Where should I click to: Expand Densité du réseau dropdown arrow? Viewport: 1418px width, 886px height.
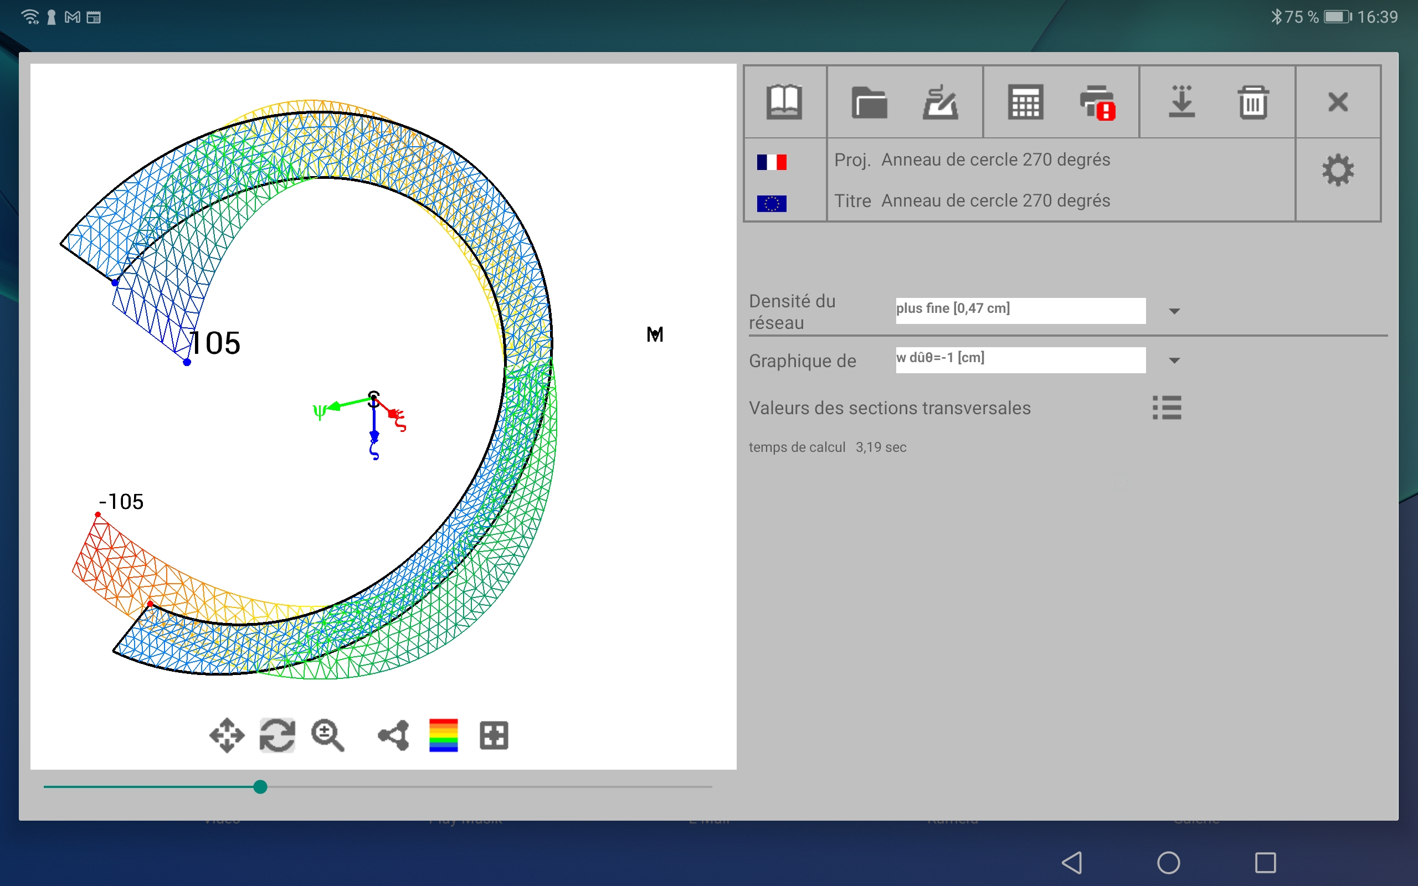(x=1174, y=311)
